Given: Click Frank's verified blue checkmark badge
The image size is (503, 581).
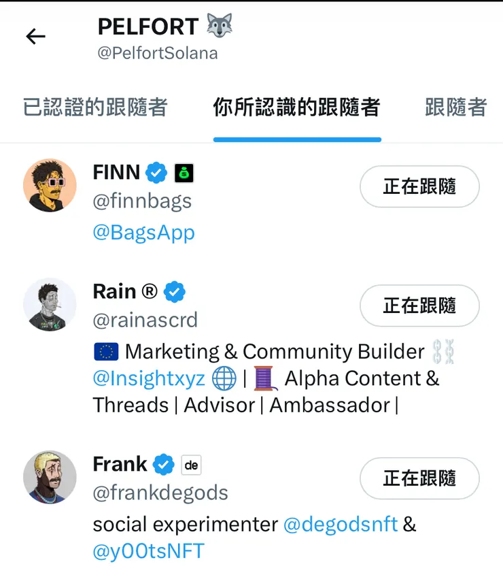Looking at the screenshot, I should point(164,465).
